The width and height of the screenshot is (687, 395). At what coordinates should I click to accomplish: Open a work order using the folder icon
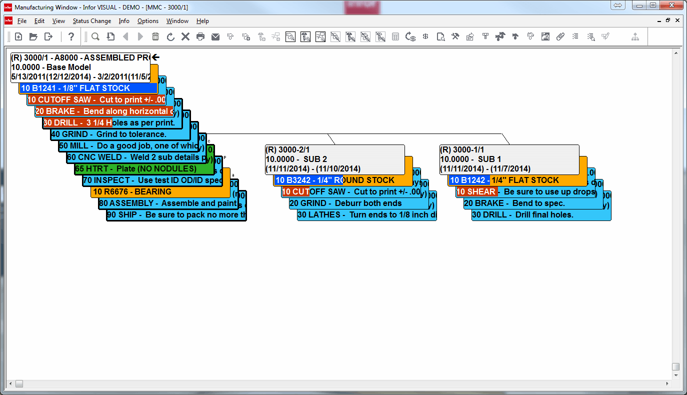point(33,36)
